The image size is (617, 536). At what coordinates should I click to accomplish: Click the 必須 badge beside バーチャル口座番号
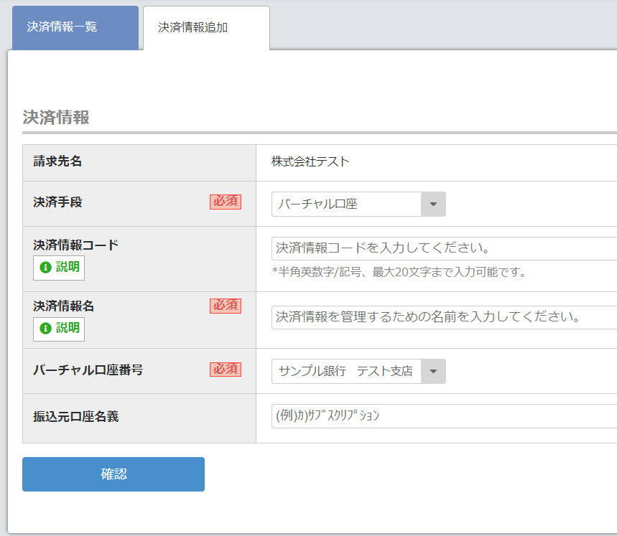[x=226, y=369]
